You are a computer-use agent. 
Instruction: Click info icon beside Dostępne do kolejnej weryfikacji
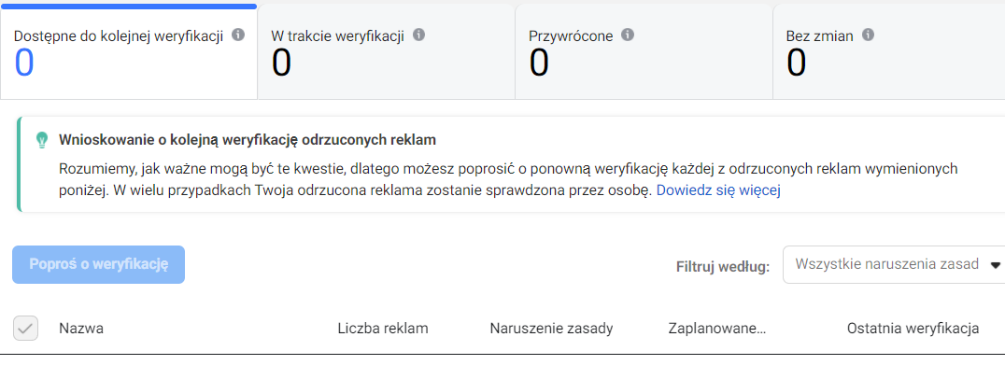pos(238,35)
